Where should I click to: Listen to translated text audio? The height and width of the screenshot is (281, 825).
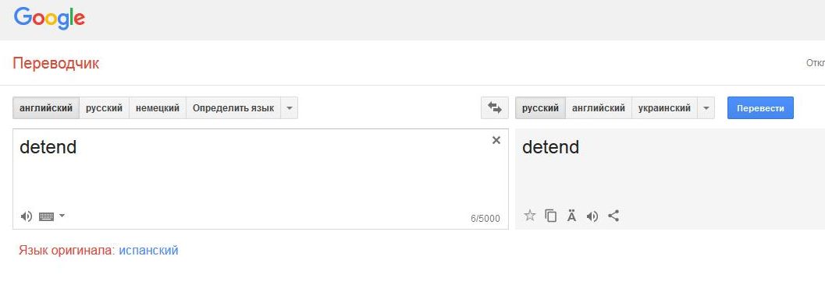[x=592, y=216]
